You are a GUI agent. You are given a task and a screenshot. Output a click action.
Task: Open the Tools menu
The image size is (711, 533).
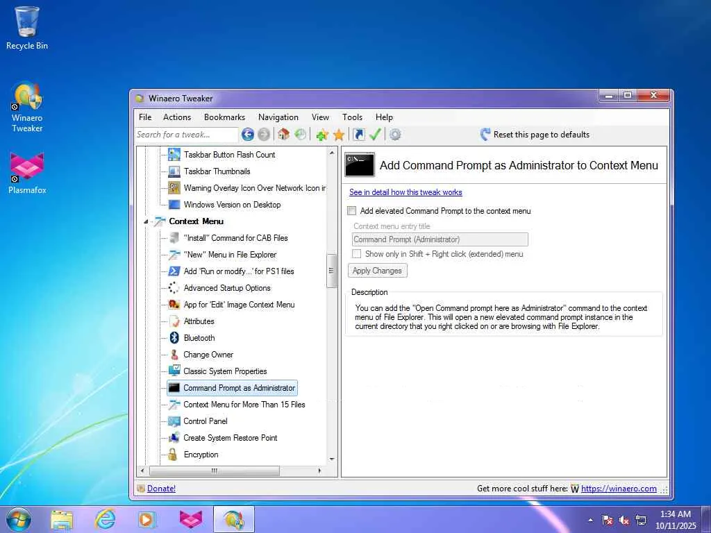[352, 117]
